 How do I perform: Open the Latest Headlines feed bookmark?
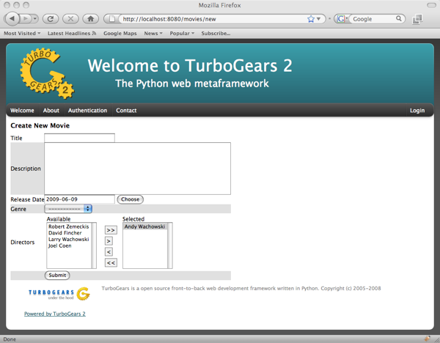pyautogui.click(x=72, y=33)
